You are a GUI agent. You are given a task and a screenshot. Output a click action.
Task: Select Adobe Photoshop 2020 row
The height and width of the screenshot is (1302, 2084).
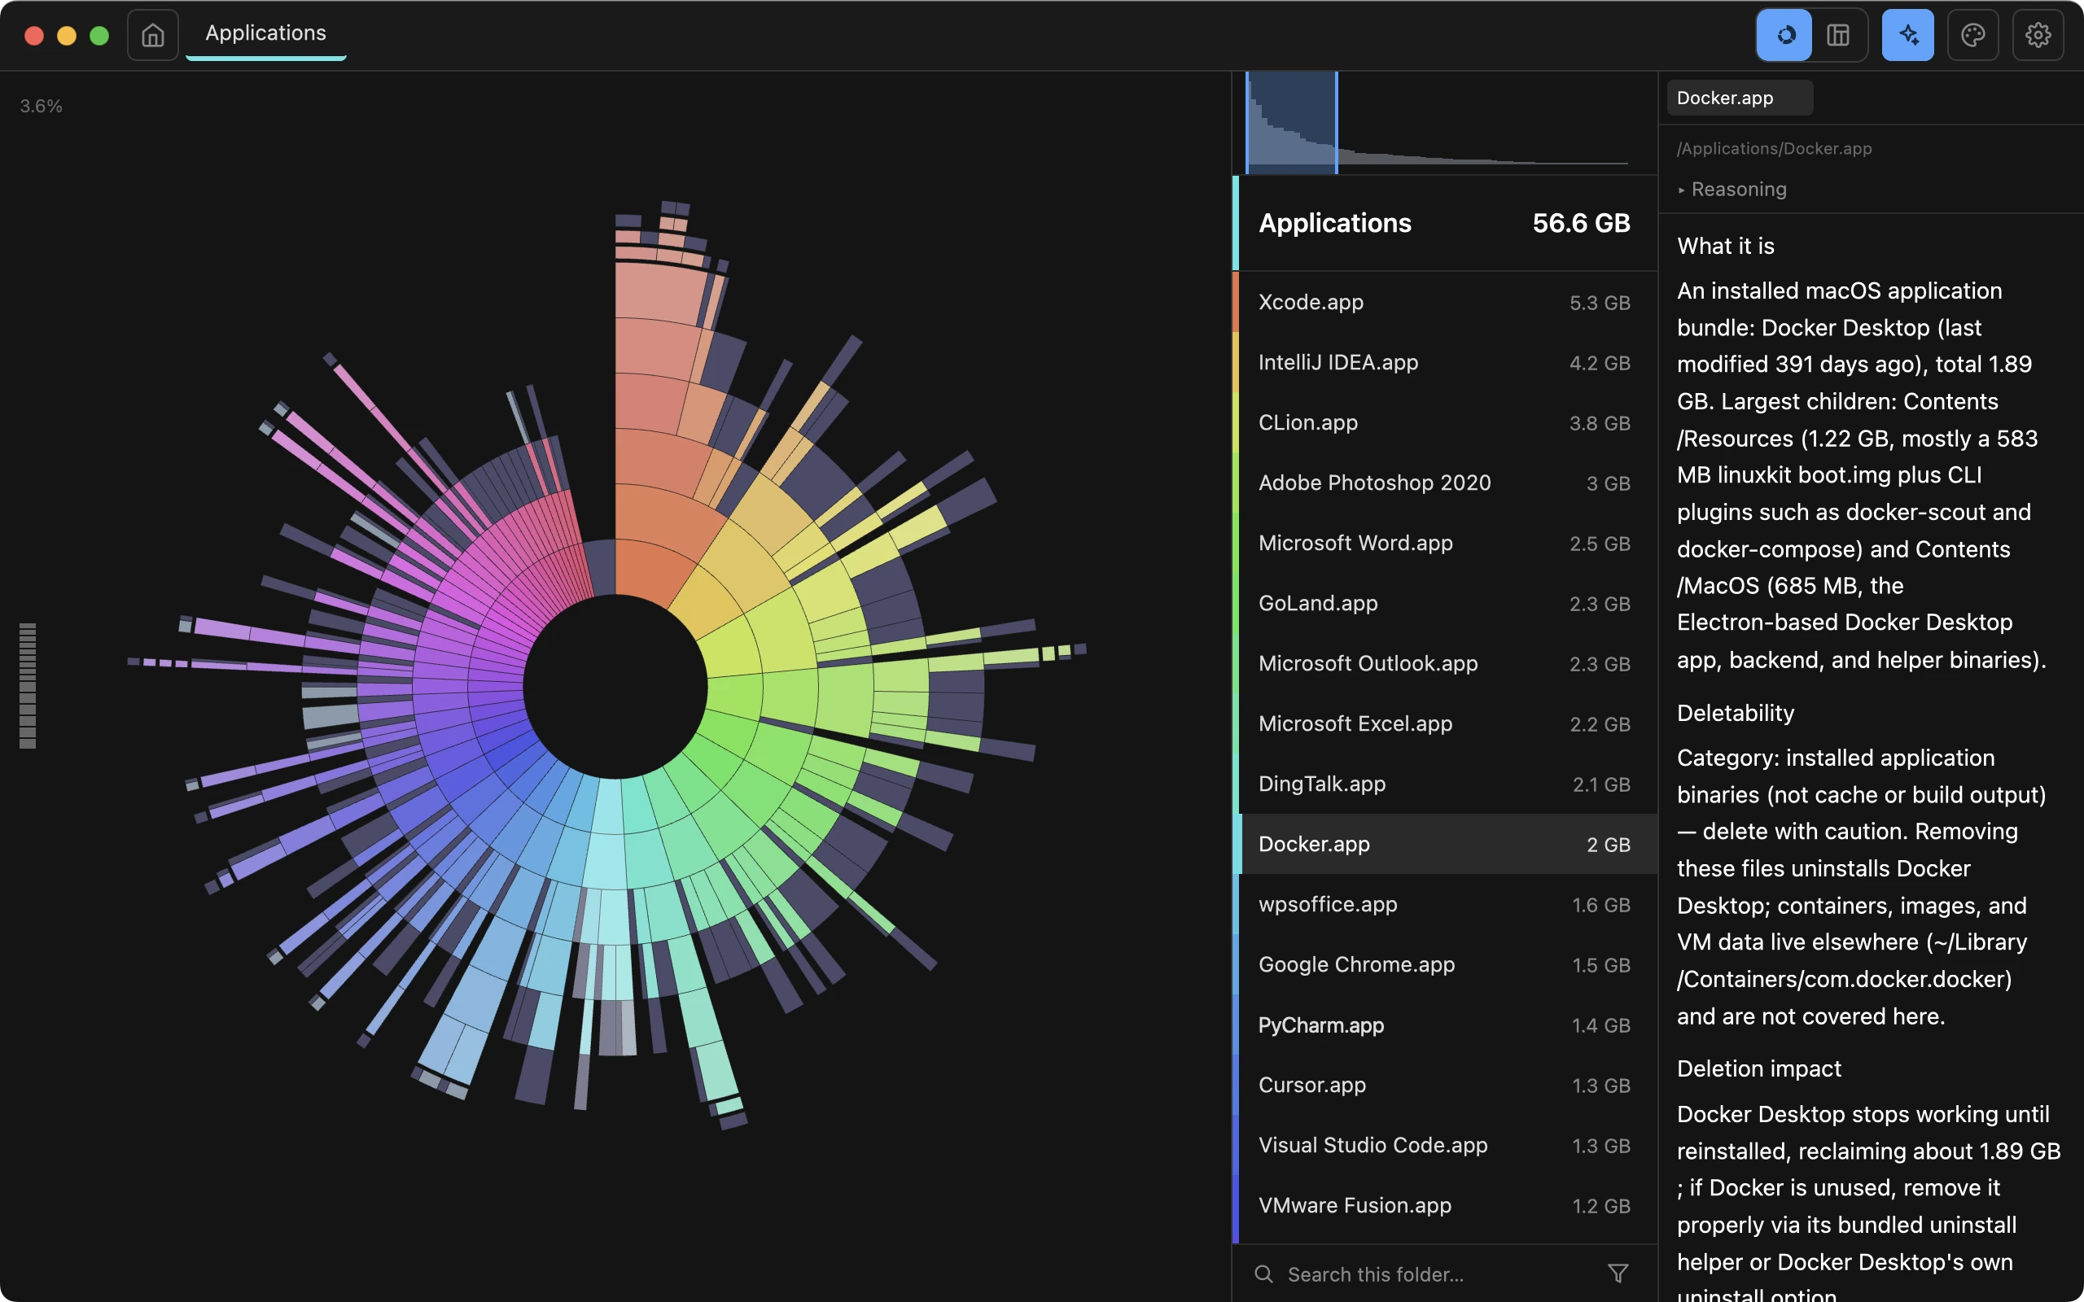coord(1446,483)
